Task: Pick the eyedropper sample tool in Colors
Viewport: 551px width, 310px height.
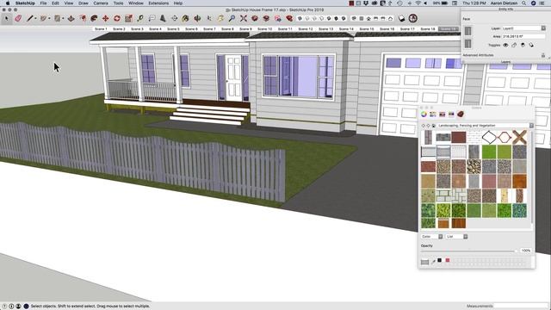Action: [433, 262]
